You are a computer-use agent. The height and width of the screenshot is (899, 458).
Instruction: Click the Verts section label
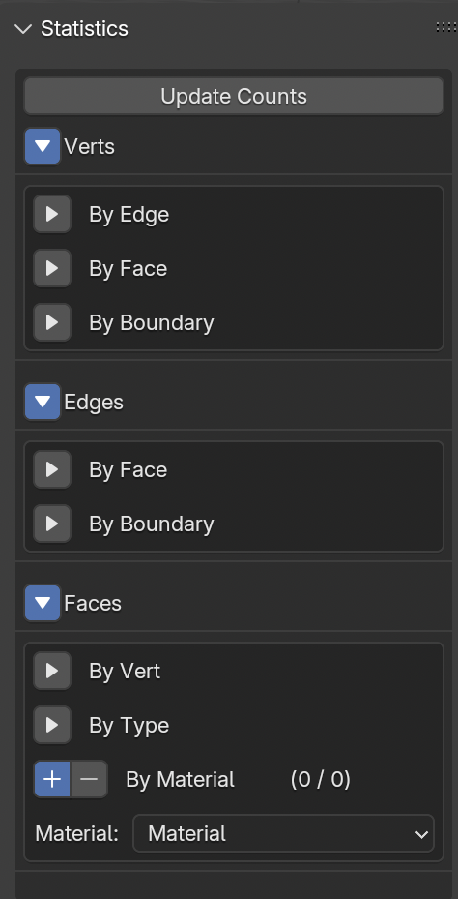pyautogui.click(x=89, y=147)
